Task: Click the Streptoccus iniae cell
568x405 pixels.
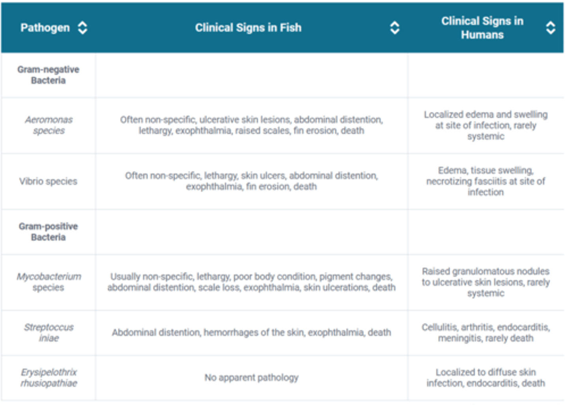Action: [x=49, y=333]
